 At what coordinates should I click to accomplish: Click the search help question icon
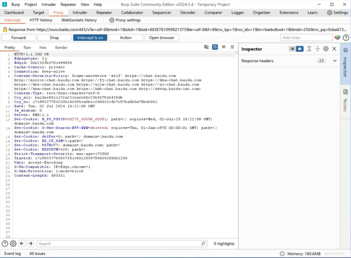coord(5,243)
